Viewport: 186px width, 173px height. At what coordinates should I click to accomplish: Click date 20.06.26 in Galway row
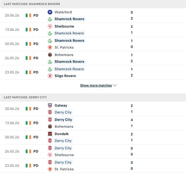coord(12,109)
